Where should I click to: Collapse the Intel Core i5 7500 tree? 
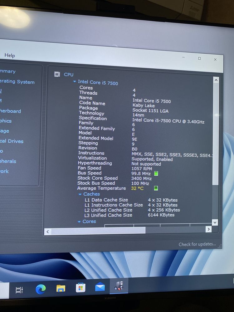click(x=75, y=81)
